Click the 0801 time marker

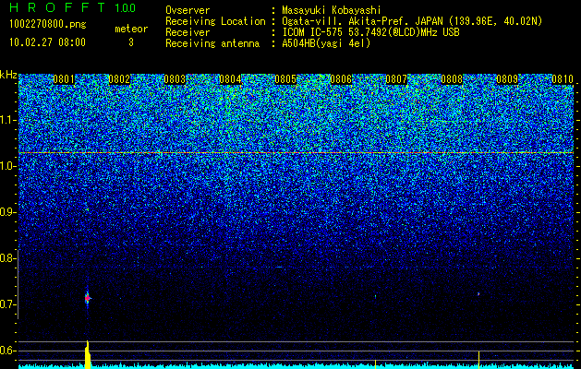[64, 79]
